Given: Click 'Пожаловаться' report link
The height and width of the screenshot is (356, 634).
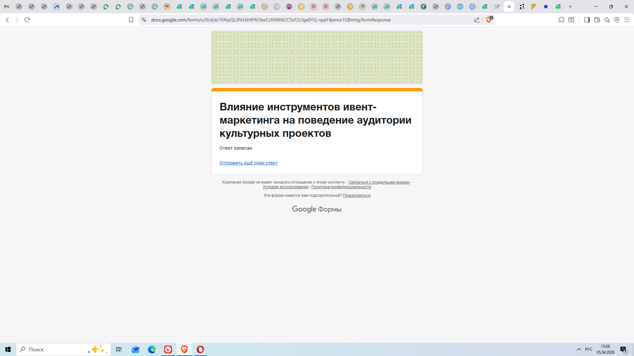Looking at the screenshot, I should point(356,195).
